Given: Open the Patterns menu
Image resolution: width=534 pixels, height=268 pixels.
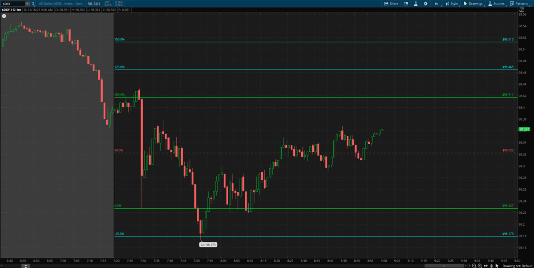Looking at the screenshot, I should point(519,3).
